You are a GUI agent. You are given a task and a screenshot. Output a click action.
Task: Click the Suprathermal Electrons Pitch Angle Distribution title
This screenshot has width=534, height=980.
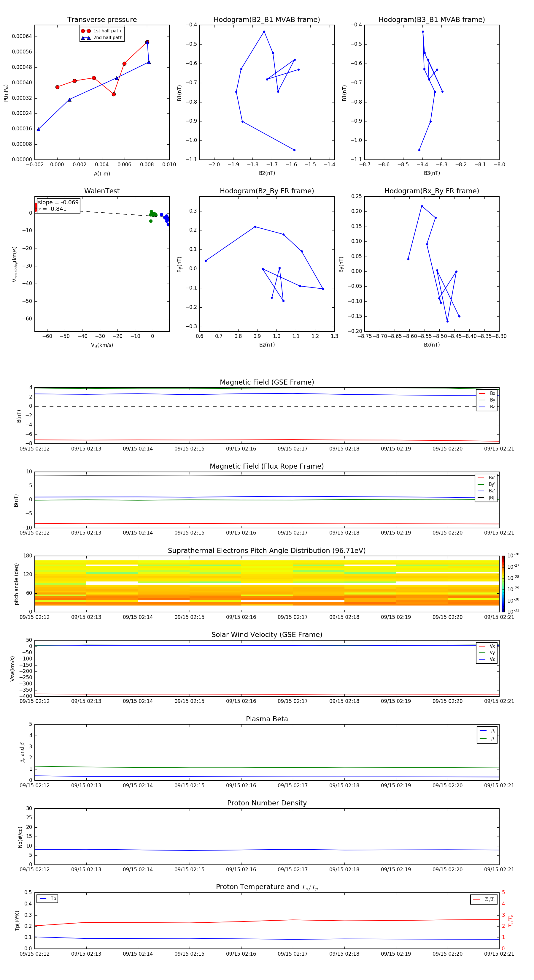267,551
